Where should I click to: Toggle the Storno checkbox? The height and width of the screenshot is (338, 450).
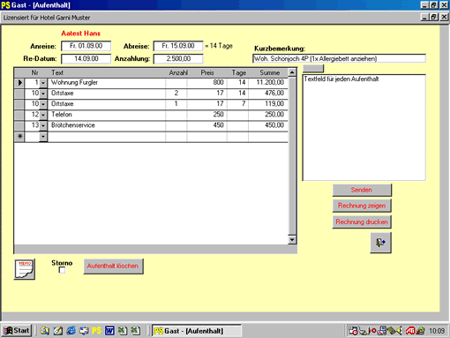tap(62, 270)
